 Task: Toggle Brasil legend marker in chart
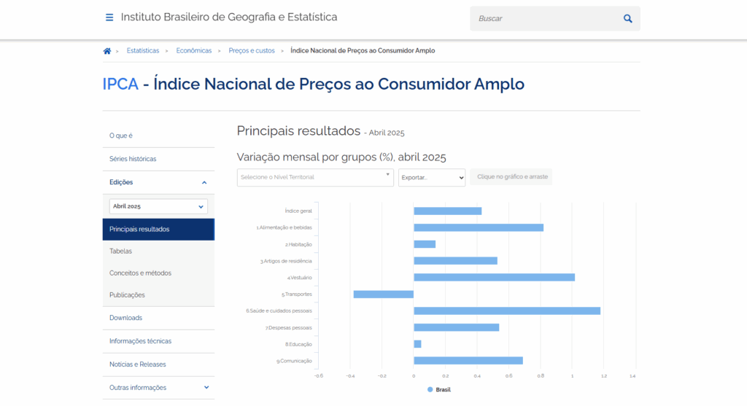(x=430, y=389)
